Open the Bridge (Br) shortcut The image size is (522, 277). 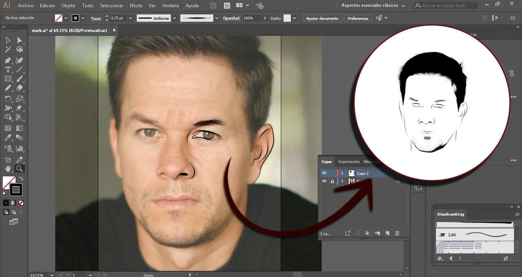tap(213, 6)
